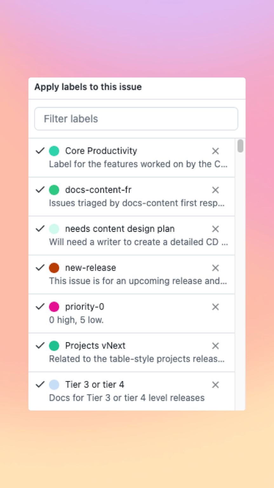
Task: Remove priority-0 label with X icon
Action: tap(215, 307)
